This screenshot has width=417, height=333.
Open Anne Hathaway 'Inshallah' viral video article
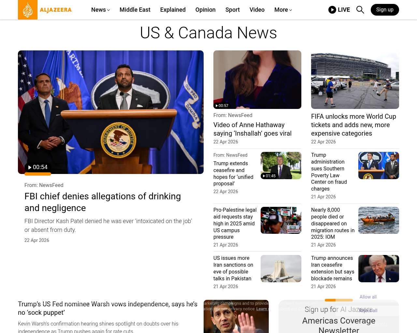pyautogui.click(x=252, y=129)
